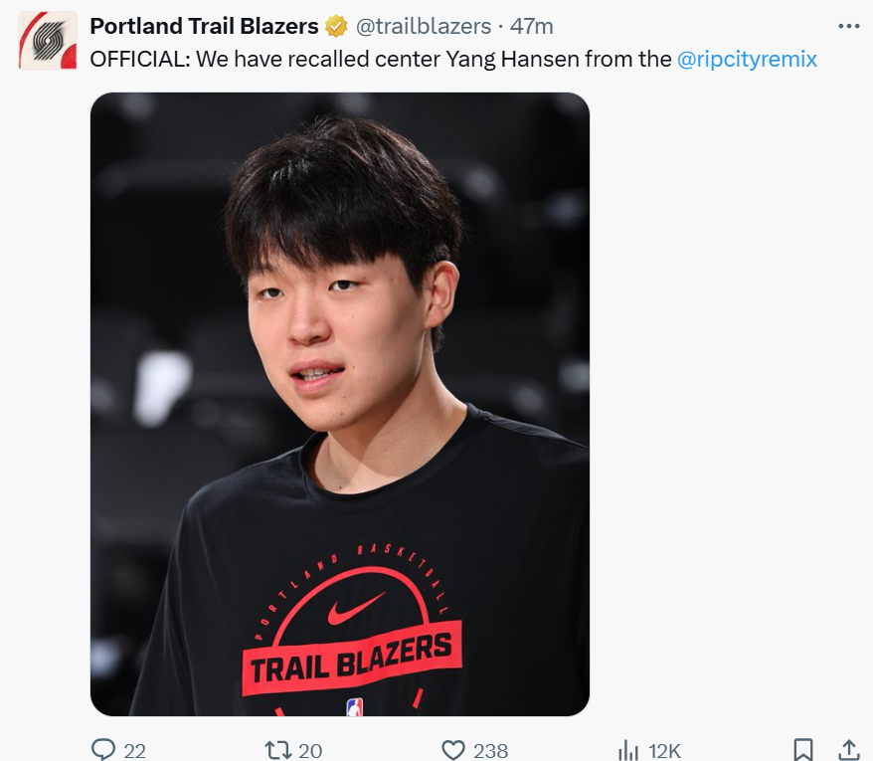This screenshot has height=761, width=873.
Task: Click the gold verified badge
Action: coord(336,26)
